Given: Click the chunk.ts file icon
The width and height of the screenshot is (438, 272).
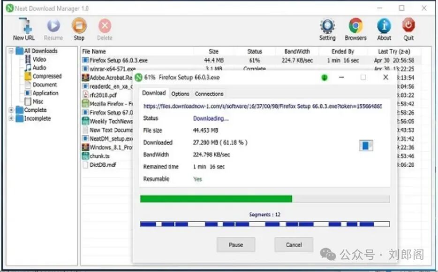Looking at the screenshot, I should tap(85, 156).
